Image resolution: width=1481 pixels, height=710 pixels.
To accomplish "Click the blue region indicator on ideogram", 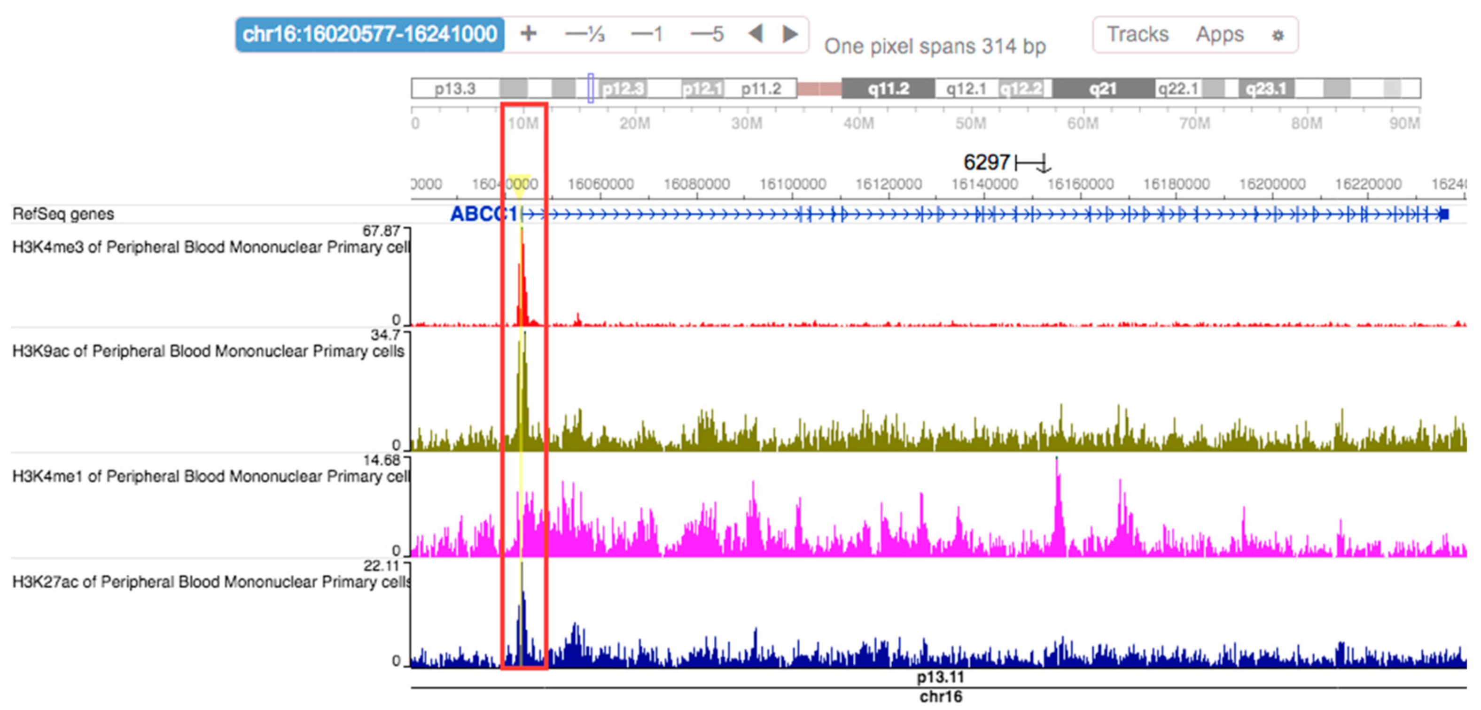I will (591, 88).
